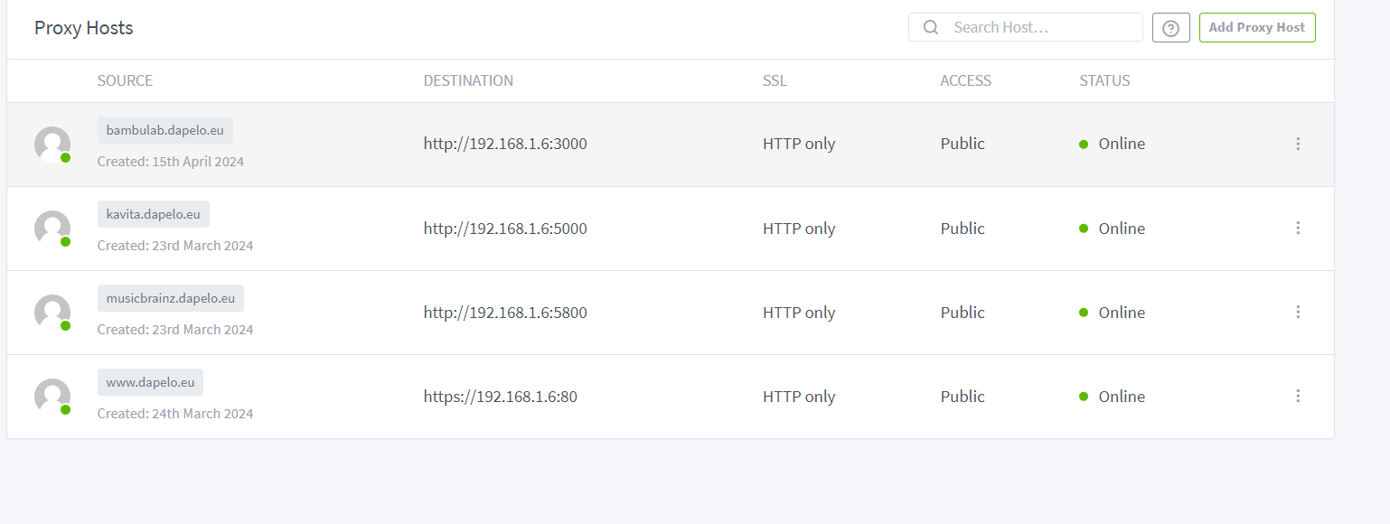Click the SOURCE column header
The height and width of the screenshot is (524, 1390).
tap(125, 80)
